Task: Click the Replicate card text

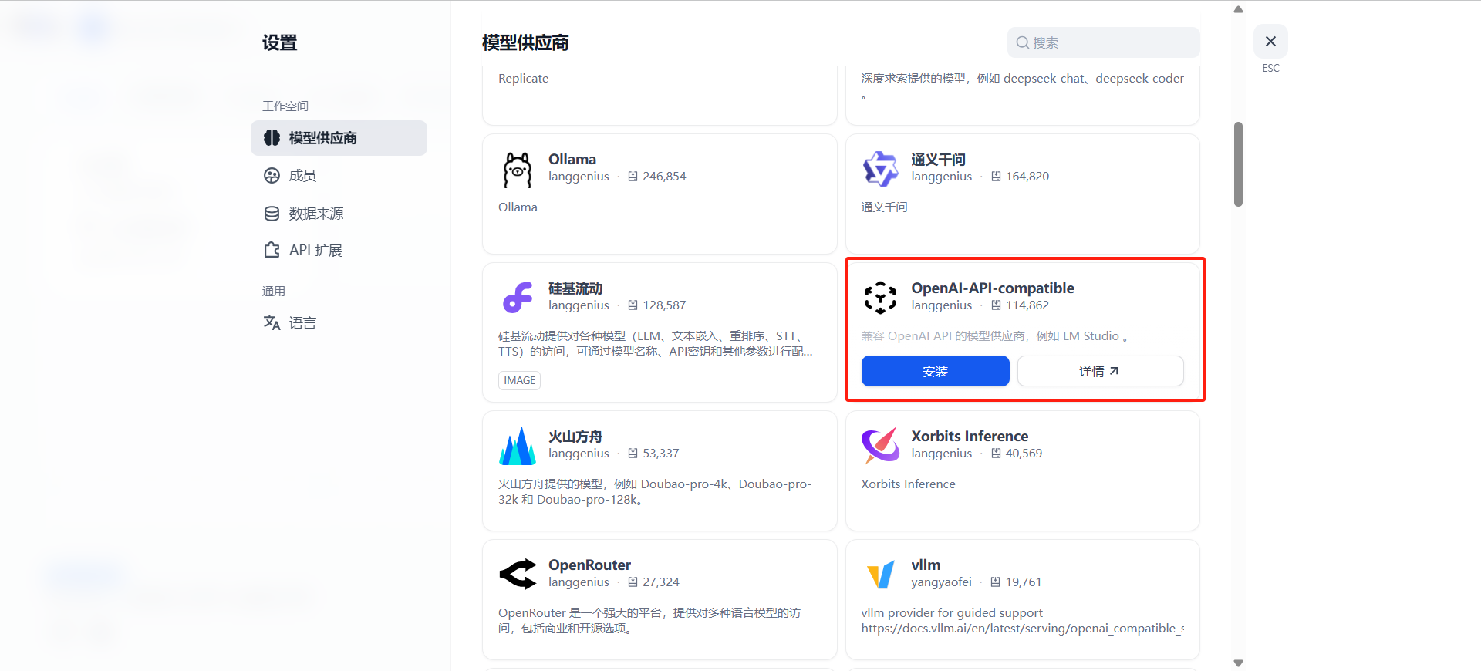Action: [523, 79]
